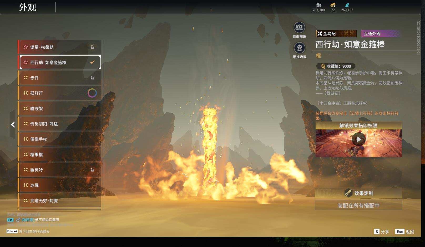Click the player name 哈积雷 in chat
The image size is (425, 247).
coord(28,220)
